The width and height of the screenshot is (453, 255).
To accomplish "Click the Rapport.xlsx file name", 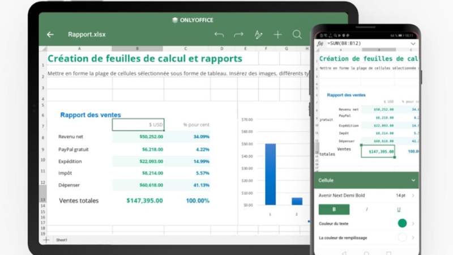I will pos(87,35).
